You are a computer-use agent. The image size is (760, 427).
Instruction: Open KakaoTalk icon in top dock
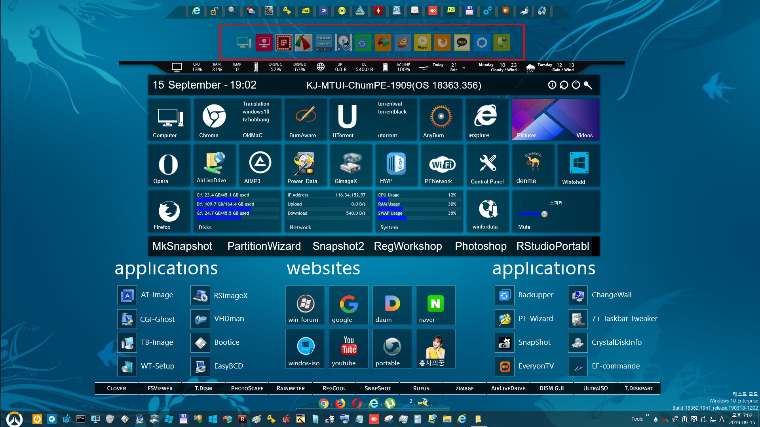click(462, 42)
